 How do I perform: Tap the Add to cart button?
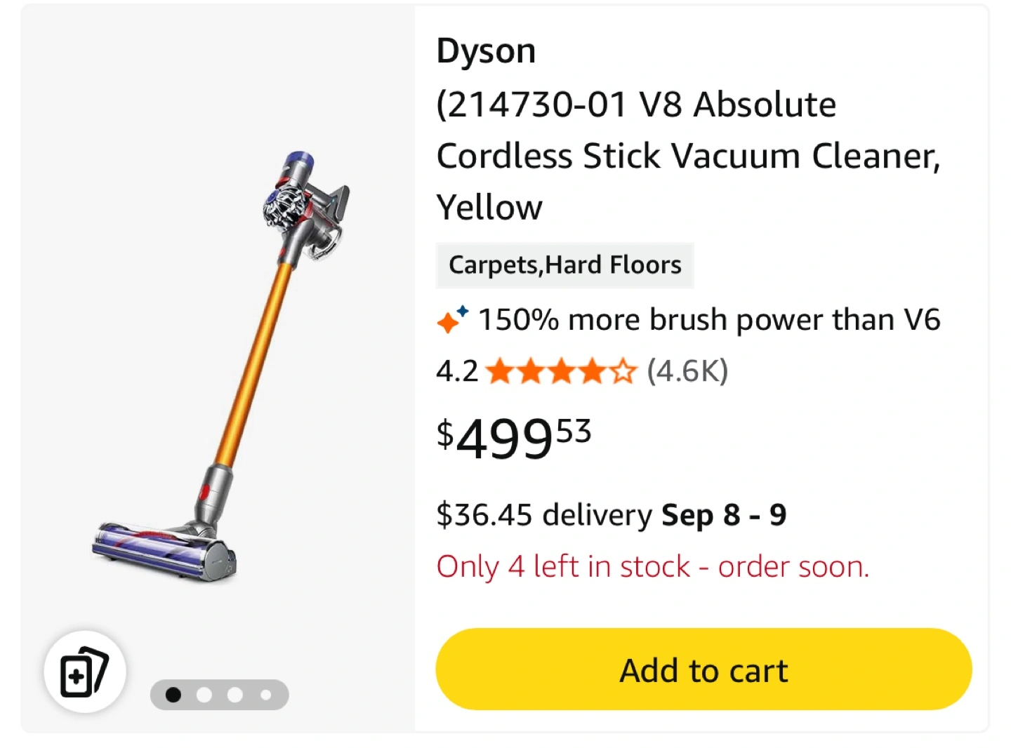coord(703,669)
